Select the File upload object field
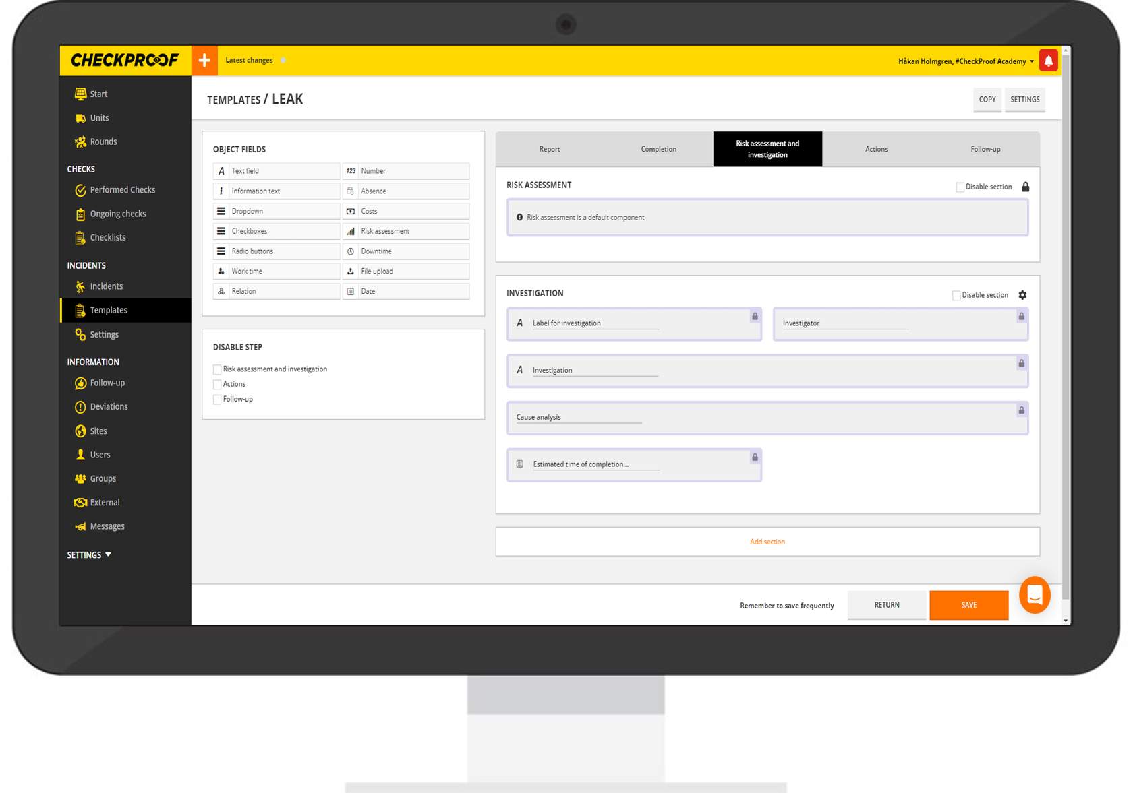 pyautogui.click(x=406, y=272)
